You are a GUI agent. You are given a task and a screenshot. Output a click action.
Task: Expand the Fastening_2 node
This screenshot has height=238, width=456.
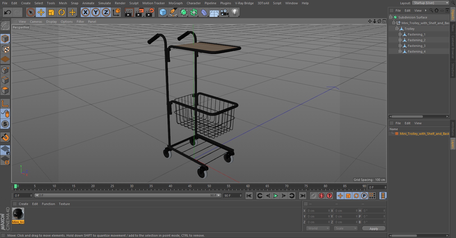click(400, 40)
